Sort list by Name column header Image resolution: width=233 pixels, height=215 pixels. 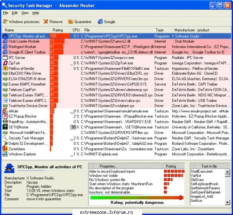(26, 30)
